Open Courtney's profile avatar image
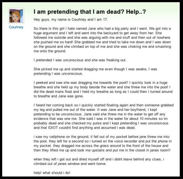Viewport: 183px width, 179px height. (16, 16)
